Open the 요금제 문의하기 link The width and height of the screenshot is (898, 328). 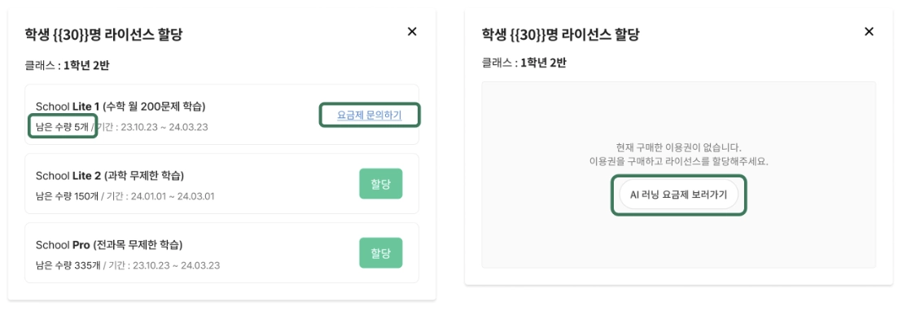click(369, 116)
